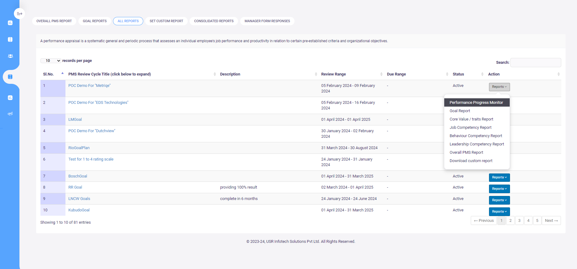This screenshot has height=269, width=577.
Task: Expand the LNCW Goals review cycle
Action: point(79,199)
